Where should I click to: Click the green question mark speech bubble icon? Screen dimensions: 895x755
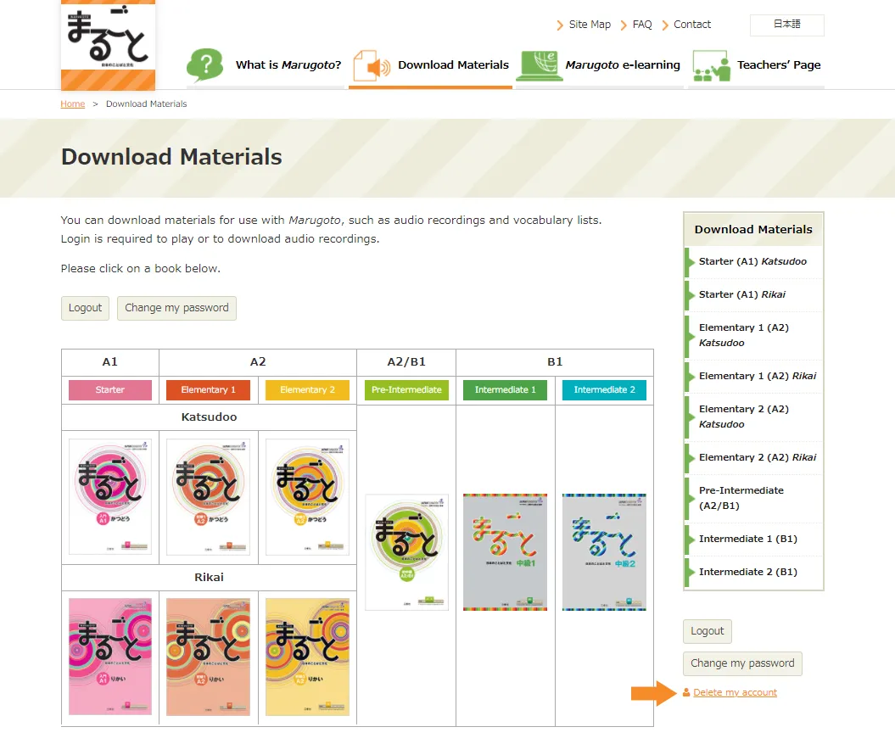point(205,65)
